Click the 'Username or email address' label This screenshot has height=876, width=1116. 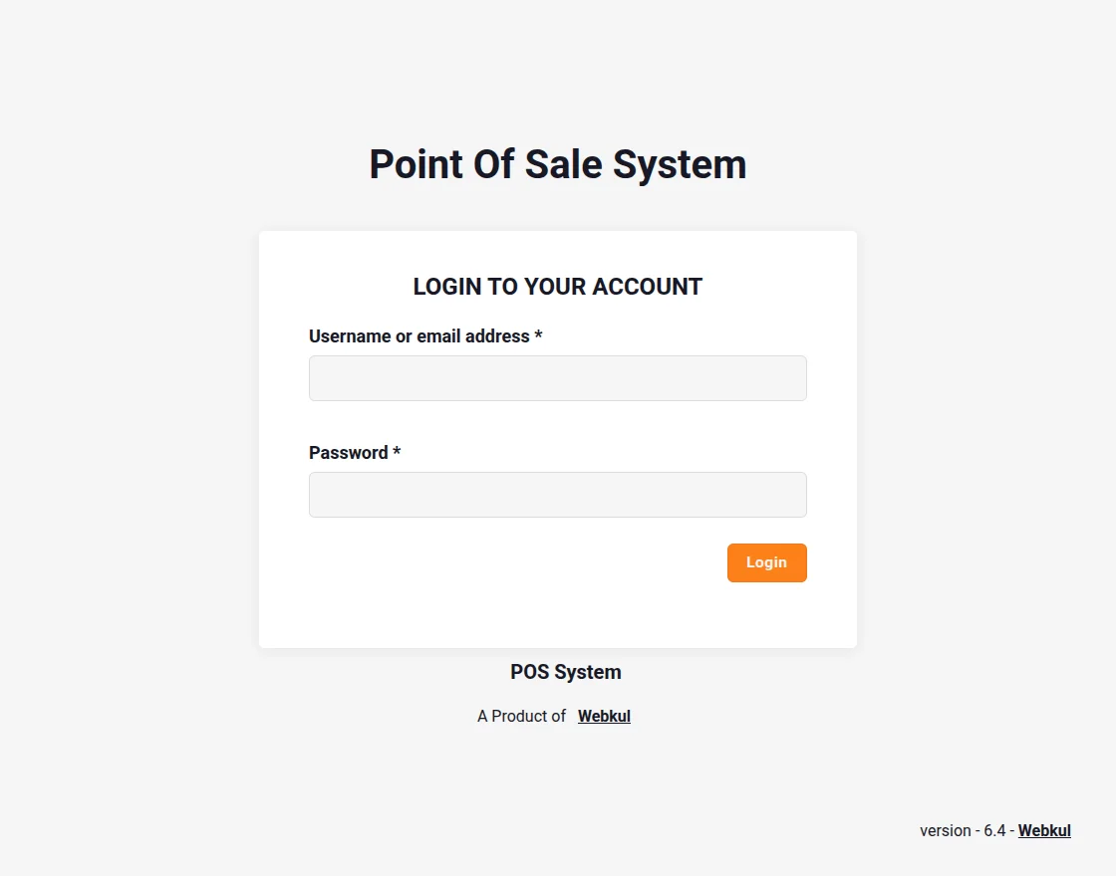pyautogui.click(x=418, y=336)
